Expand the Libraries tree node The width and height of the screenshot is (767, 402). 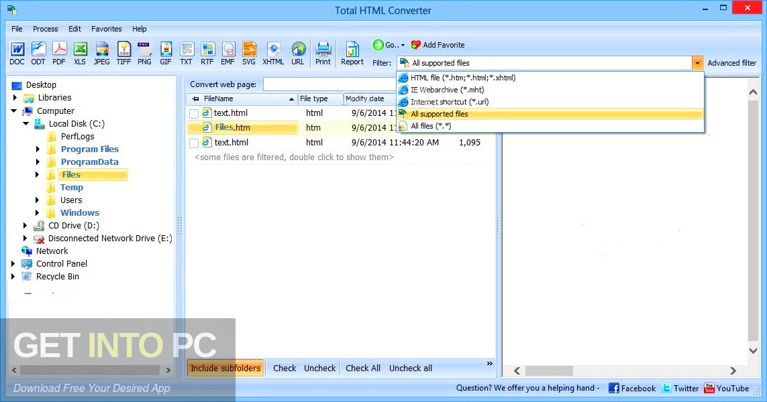(15, 98)
